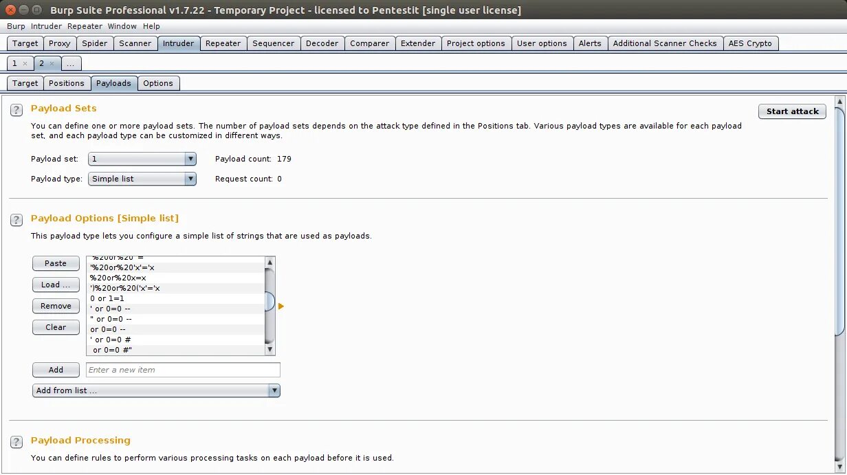The height and width of the screenshot is (475, 847).
Task: Click the Start attack button
Action: tap(792, 111)
